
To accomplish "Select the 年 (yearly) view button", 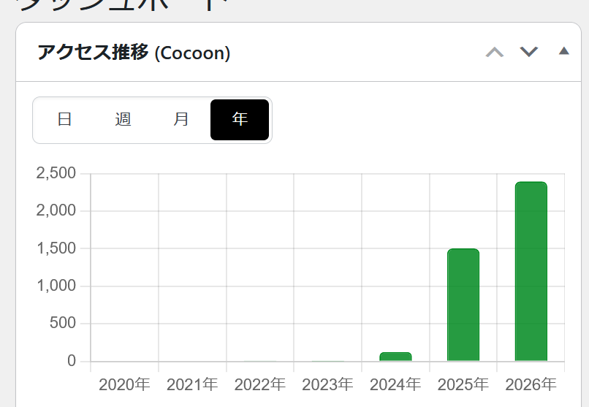I will click(x=240, y=120).
